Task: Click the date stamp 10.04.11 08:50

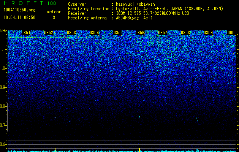Action: [19, 17]
